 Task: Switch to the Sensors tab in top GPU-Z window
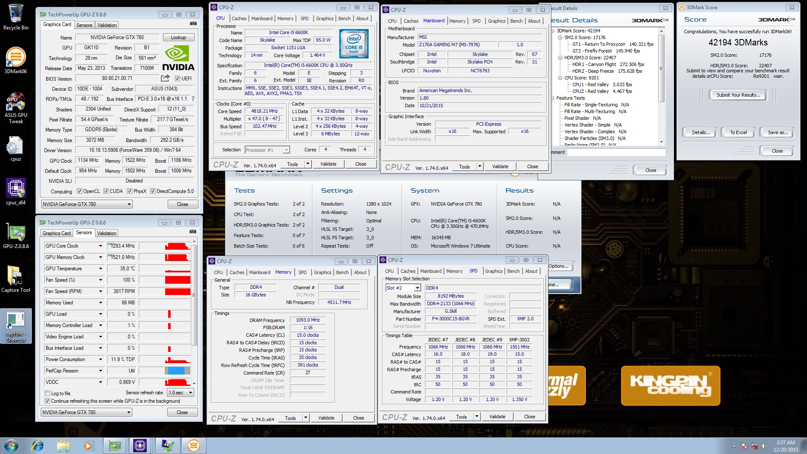(x=84, y=25)
